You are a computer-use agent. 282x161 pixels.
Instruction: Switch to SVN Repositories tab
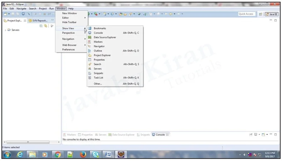38,21
